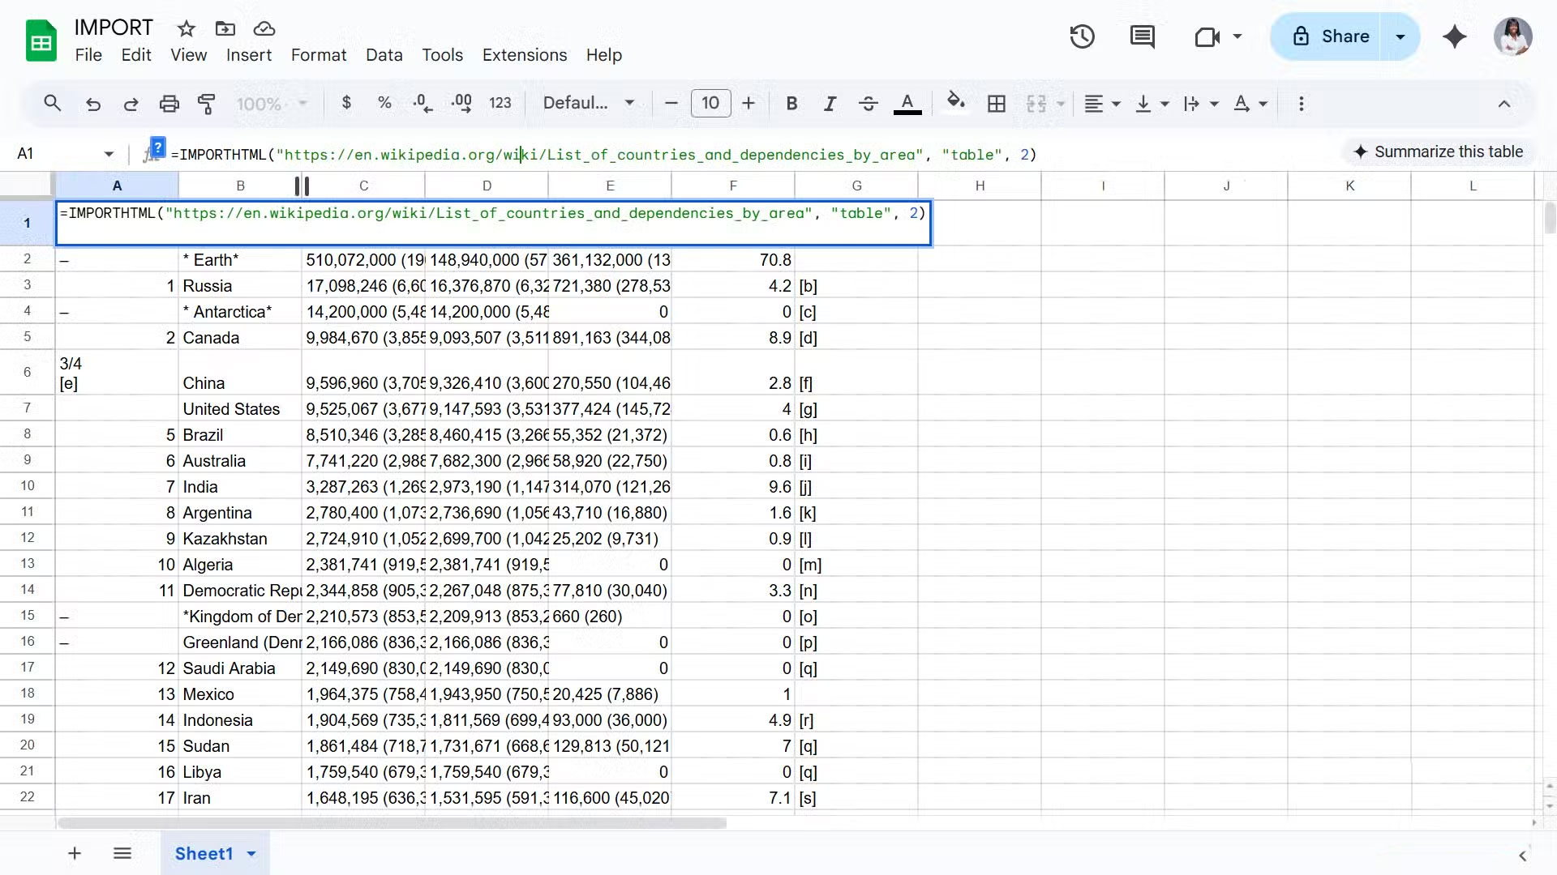Open the merge cells dropdown
Viewport: 1557px width, 875px height.
point(1045,103)
